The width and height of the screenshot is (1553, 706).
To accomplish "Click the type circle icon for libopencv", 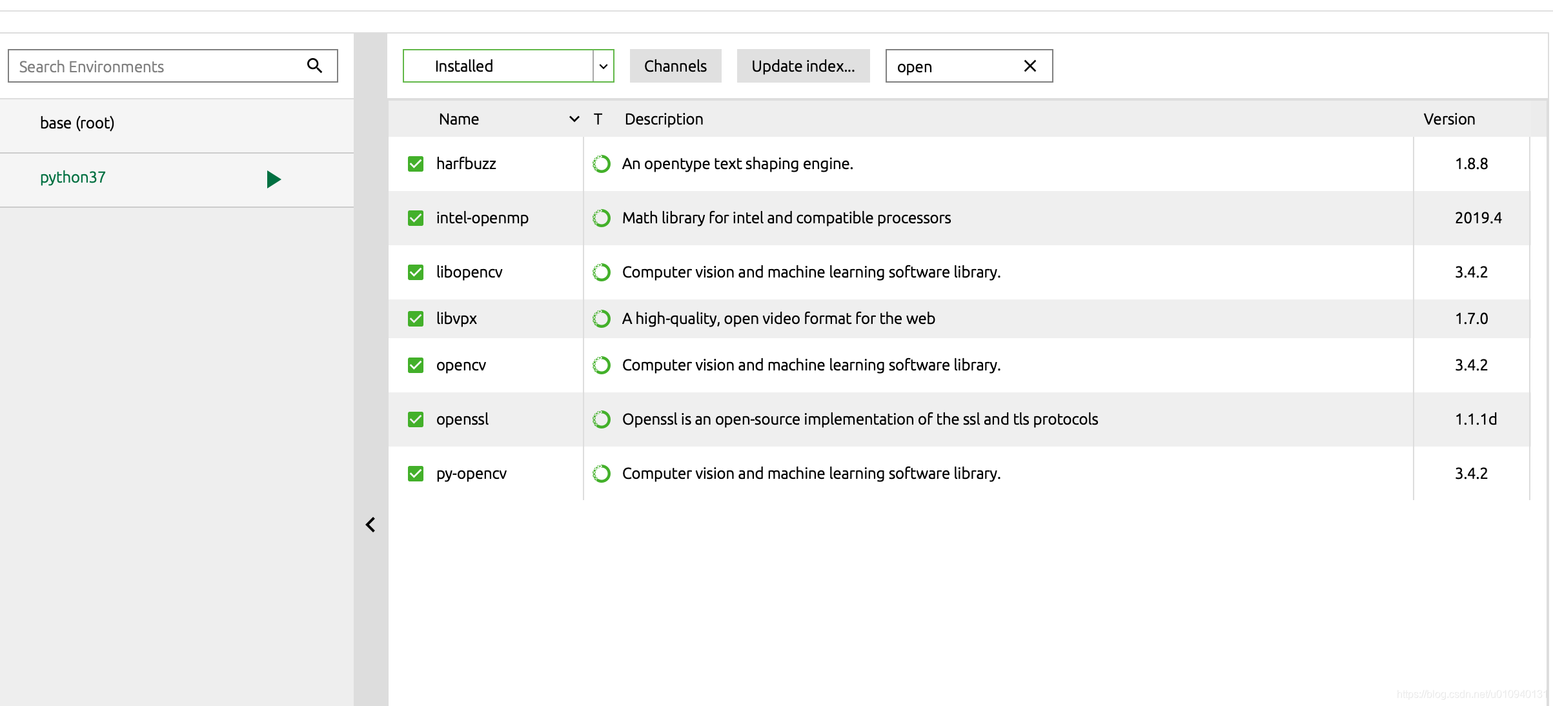I will 601,272.
